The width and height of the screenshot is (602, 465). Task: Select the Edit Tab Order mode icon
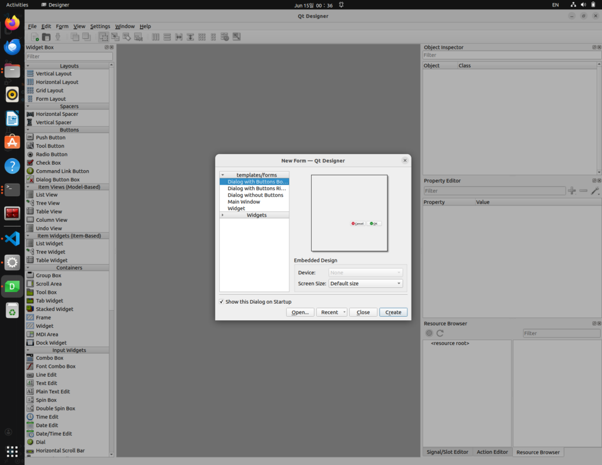coord(138,37)
